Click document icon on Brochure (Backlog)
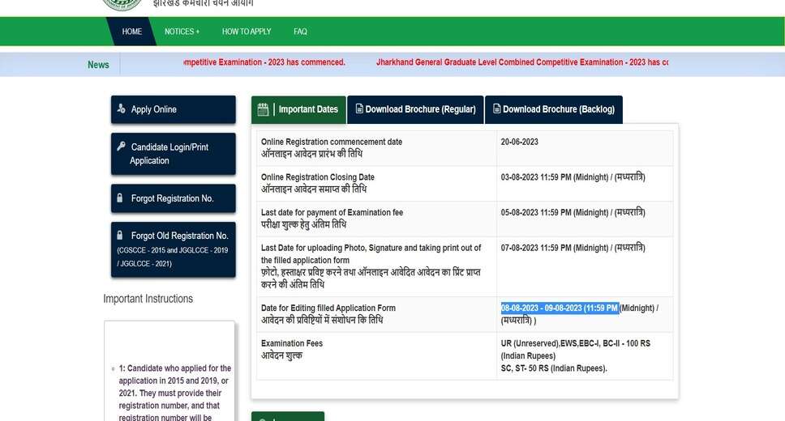This screenshot has height=421, width=785. [x=496, y=108]
